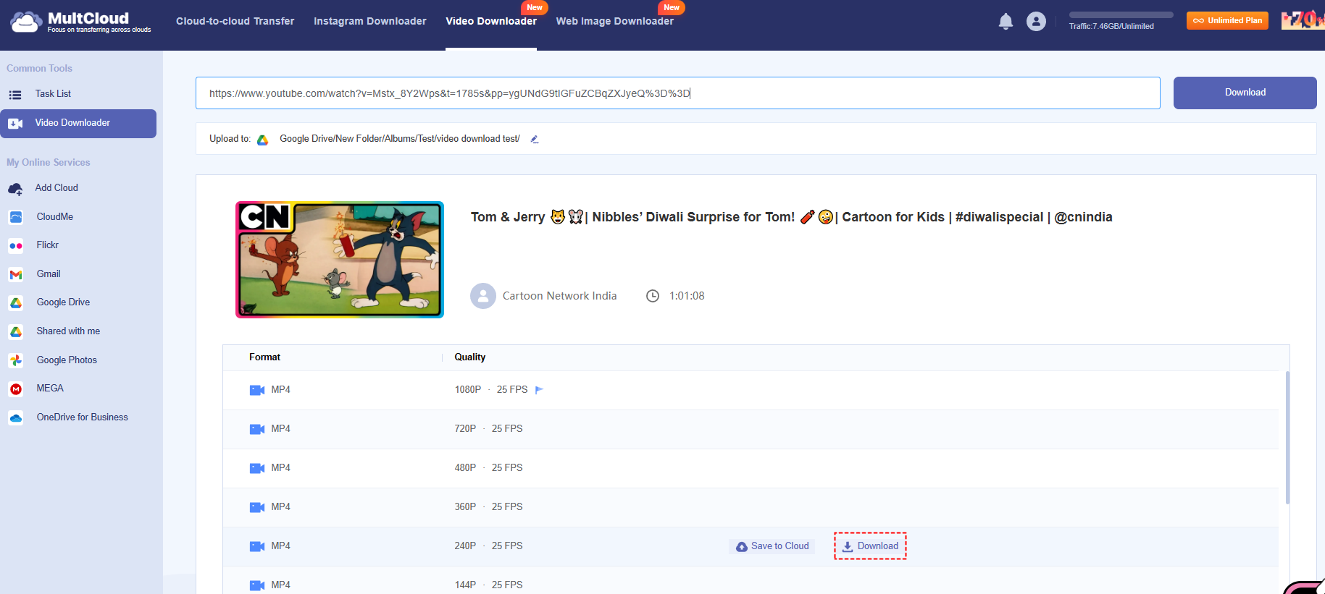Open the notifications bell

(1006, 22)
